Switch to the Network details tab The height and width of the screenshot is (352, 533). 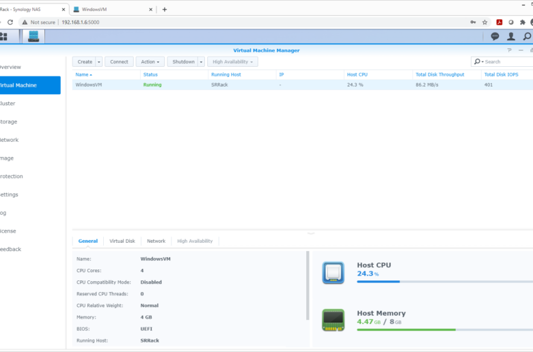coord(156,241)
